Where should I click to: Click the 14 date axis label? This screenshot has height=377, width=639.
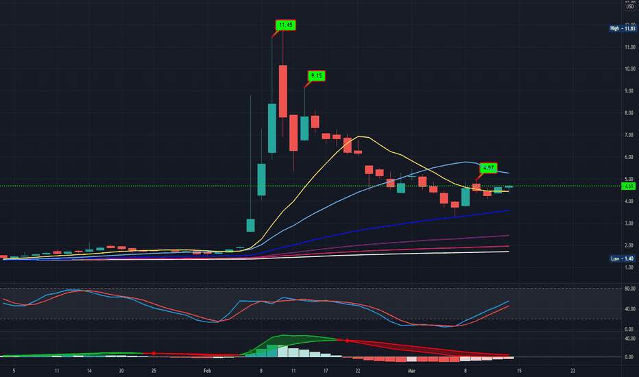click(89, 371)
